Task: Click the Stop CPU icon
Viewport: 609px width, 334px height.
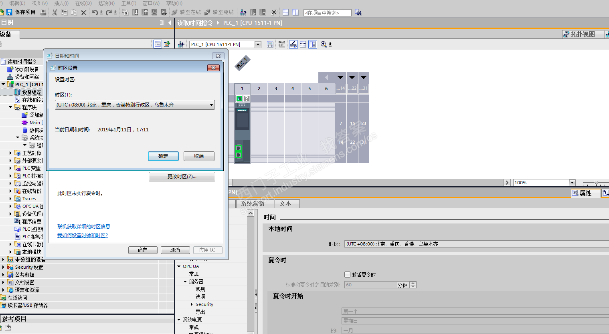Action: (263, 12)
